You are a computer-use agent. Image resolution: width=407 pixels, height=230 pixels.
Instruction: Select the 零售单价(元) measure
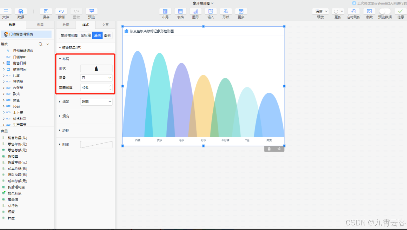click(17, 144)
